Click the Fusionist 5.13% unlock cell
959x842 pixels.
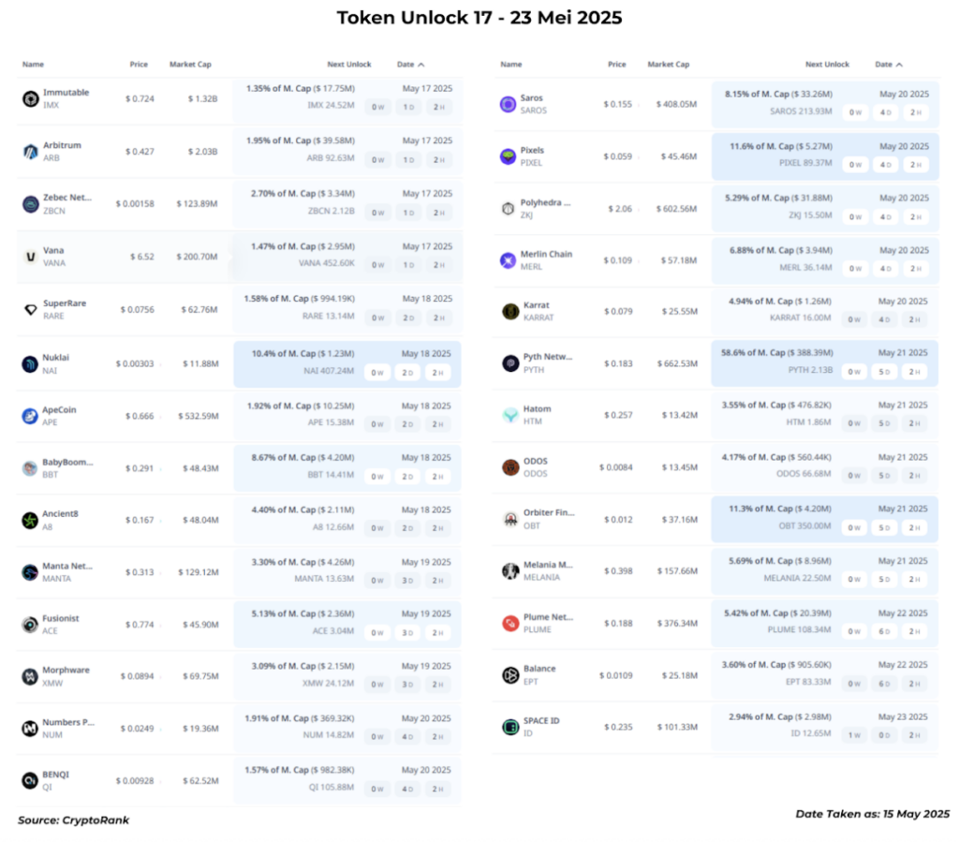pyautogui.click(x=347, y=624)
